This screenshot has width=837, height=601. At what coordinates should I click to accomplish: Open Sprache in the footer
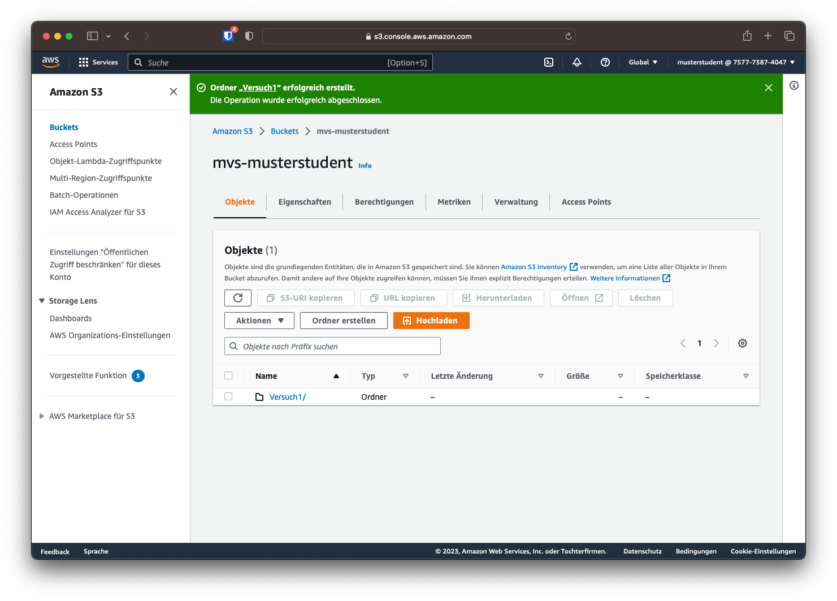click(x=96, y=551)
